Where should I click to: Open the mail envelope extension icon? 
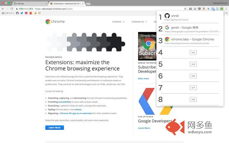click(x=190, y=9)
